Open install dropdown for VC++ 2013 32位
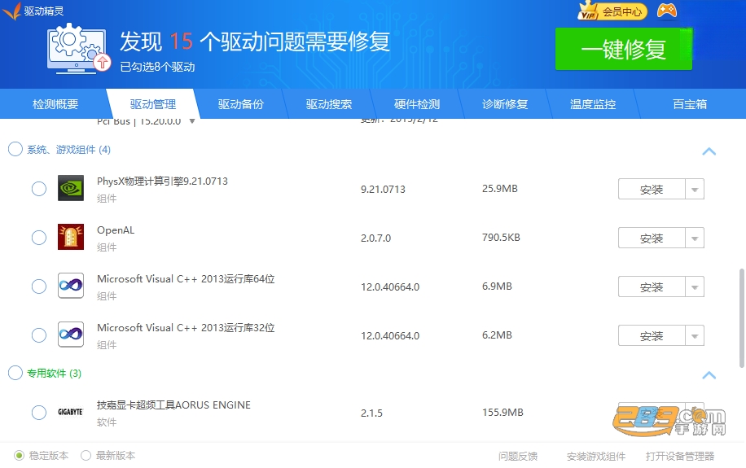 (x=695, y=336)
